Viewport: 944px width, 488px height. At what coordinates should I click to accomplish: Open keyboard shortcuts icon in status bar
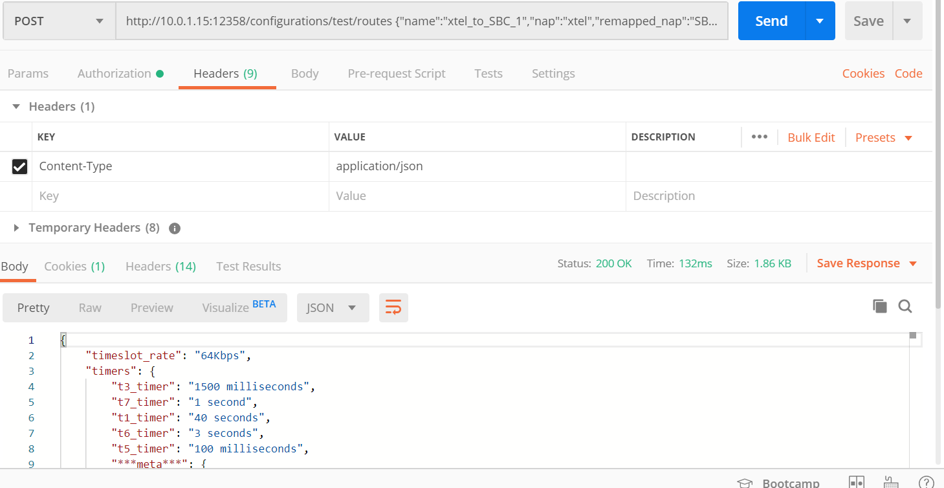tap(891, 483)
